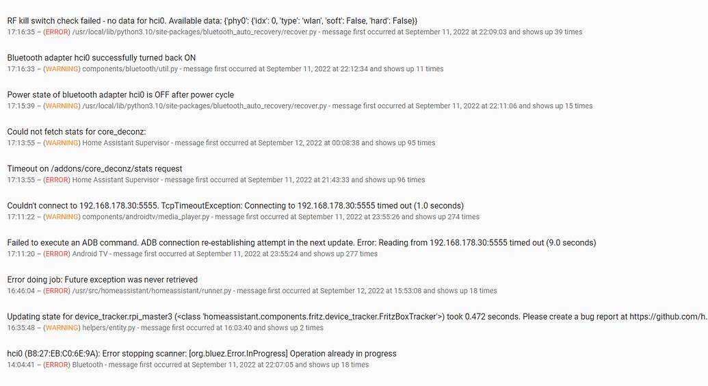Open the Couldn't connect TcpTimeoutException log entry
Screen dimensions: 708x386
[x=235, y=206]
